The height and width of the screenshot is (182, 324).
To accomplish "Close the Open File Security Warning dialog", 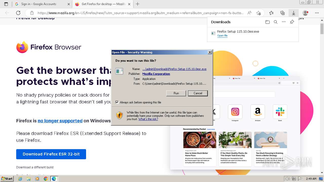I will point(210,52).
